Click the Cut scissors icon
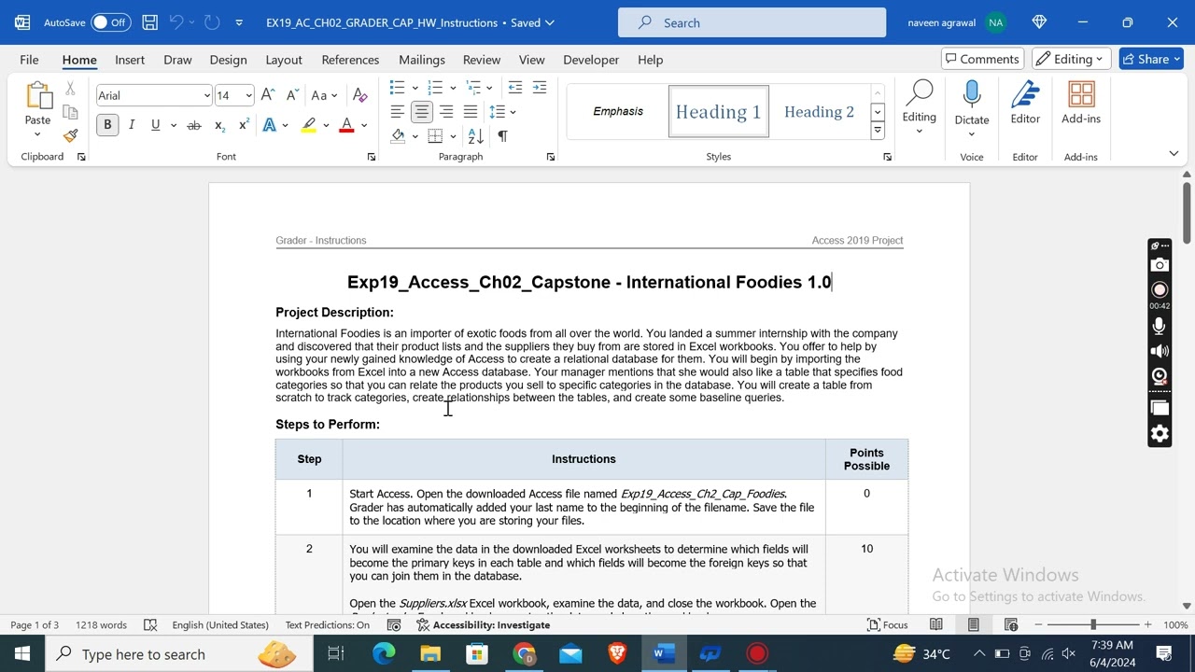This screenshot has width=1195, height=672. [x=70, y=90]
